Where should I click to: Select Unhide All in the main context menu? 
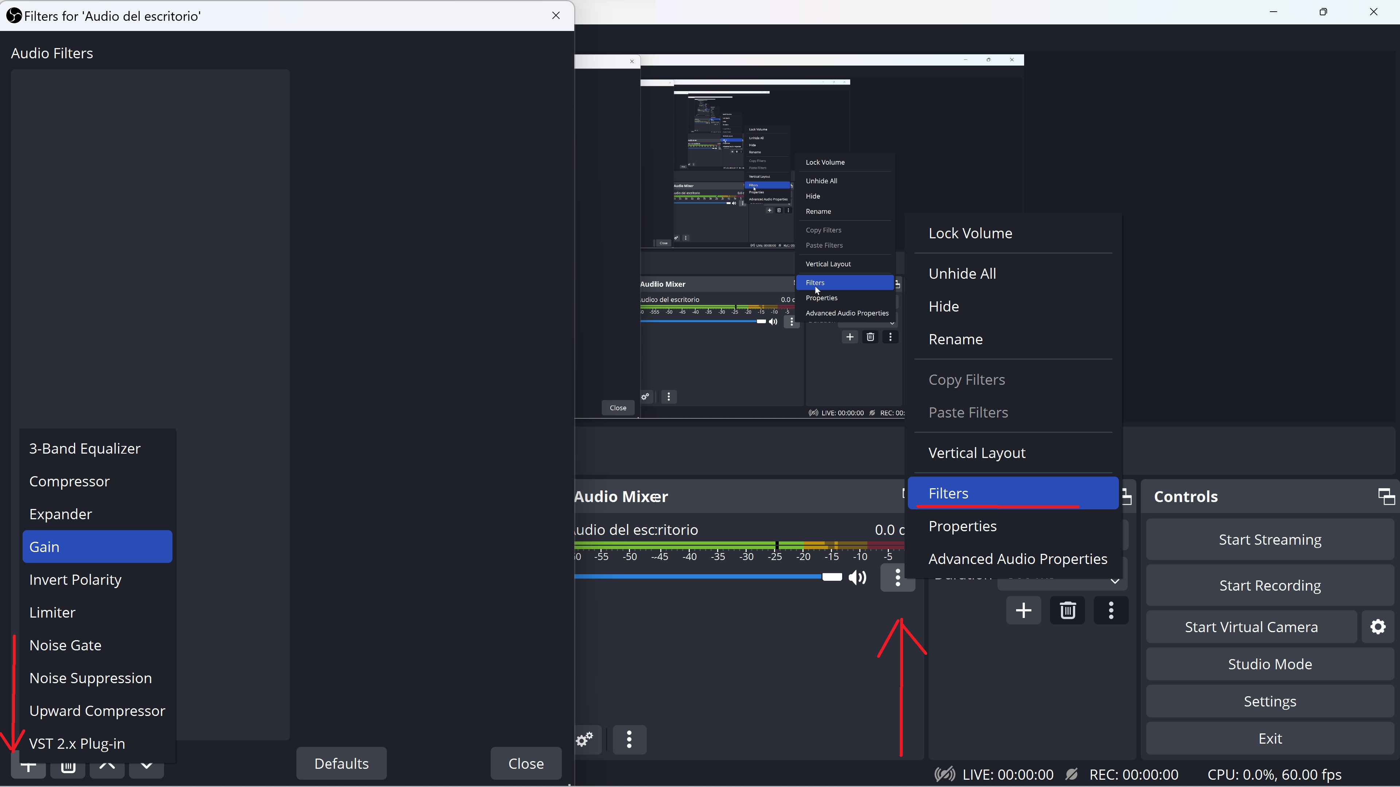coord(1013,273)
